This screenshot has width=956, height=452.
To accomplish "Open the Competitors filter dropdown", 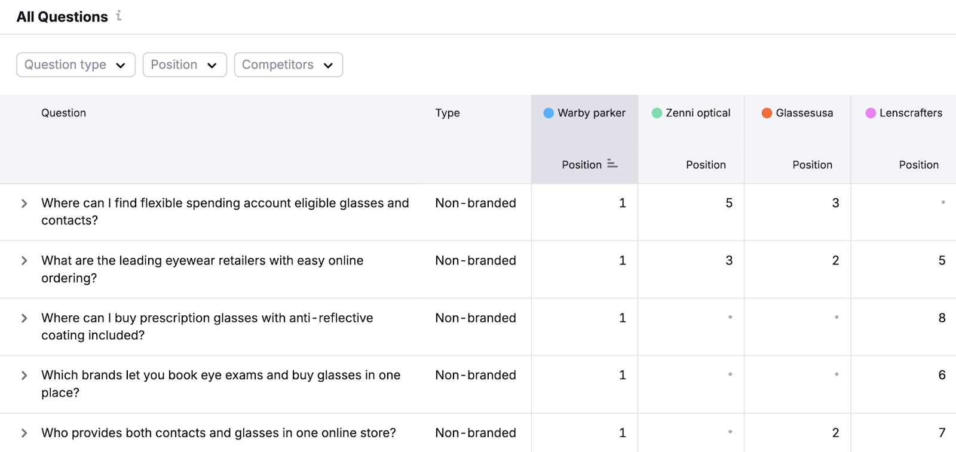I will click(x=288, y=65).
